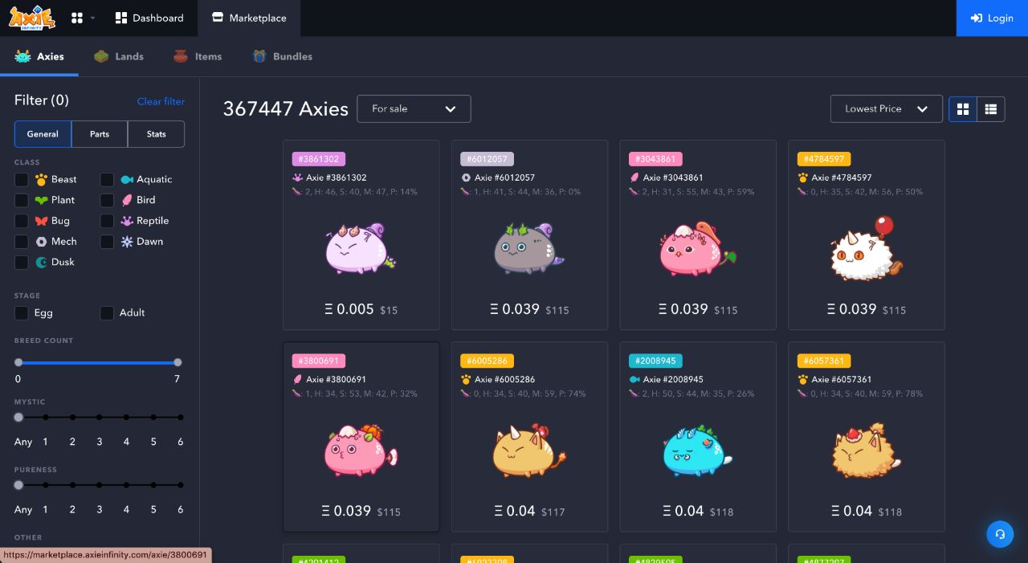The height and width of the screenshot is (563, 1028).
Task: Click the Items tab pot icon
Action: coord(181,56)
